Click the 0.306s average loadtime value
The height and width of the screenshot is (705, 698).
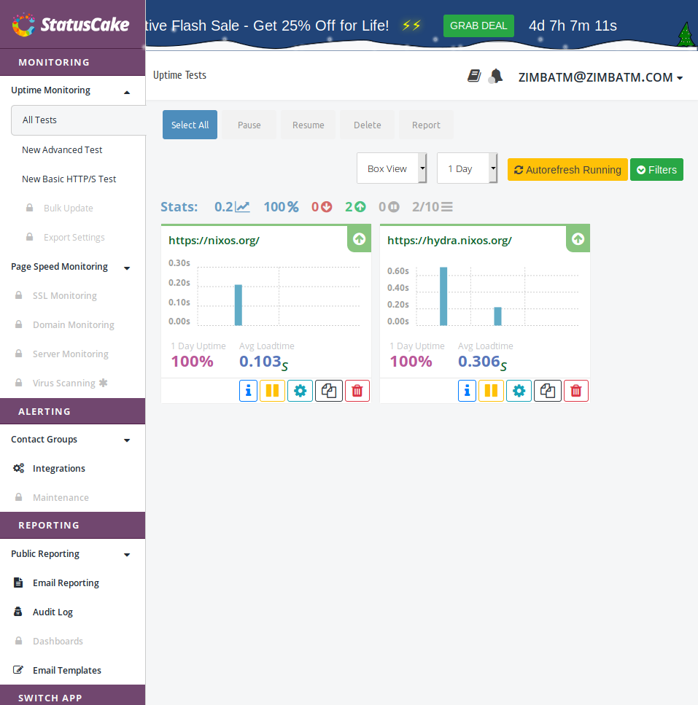point(483,362)
